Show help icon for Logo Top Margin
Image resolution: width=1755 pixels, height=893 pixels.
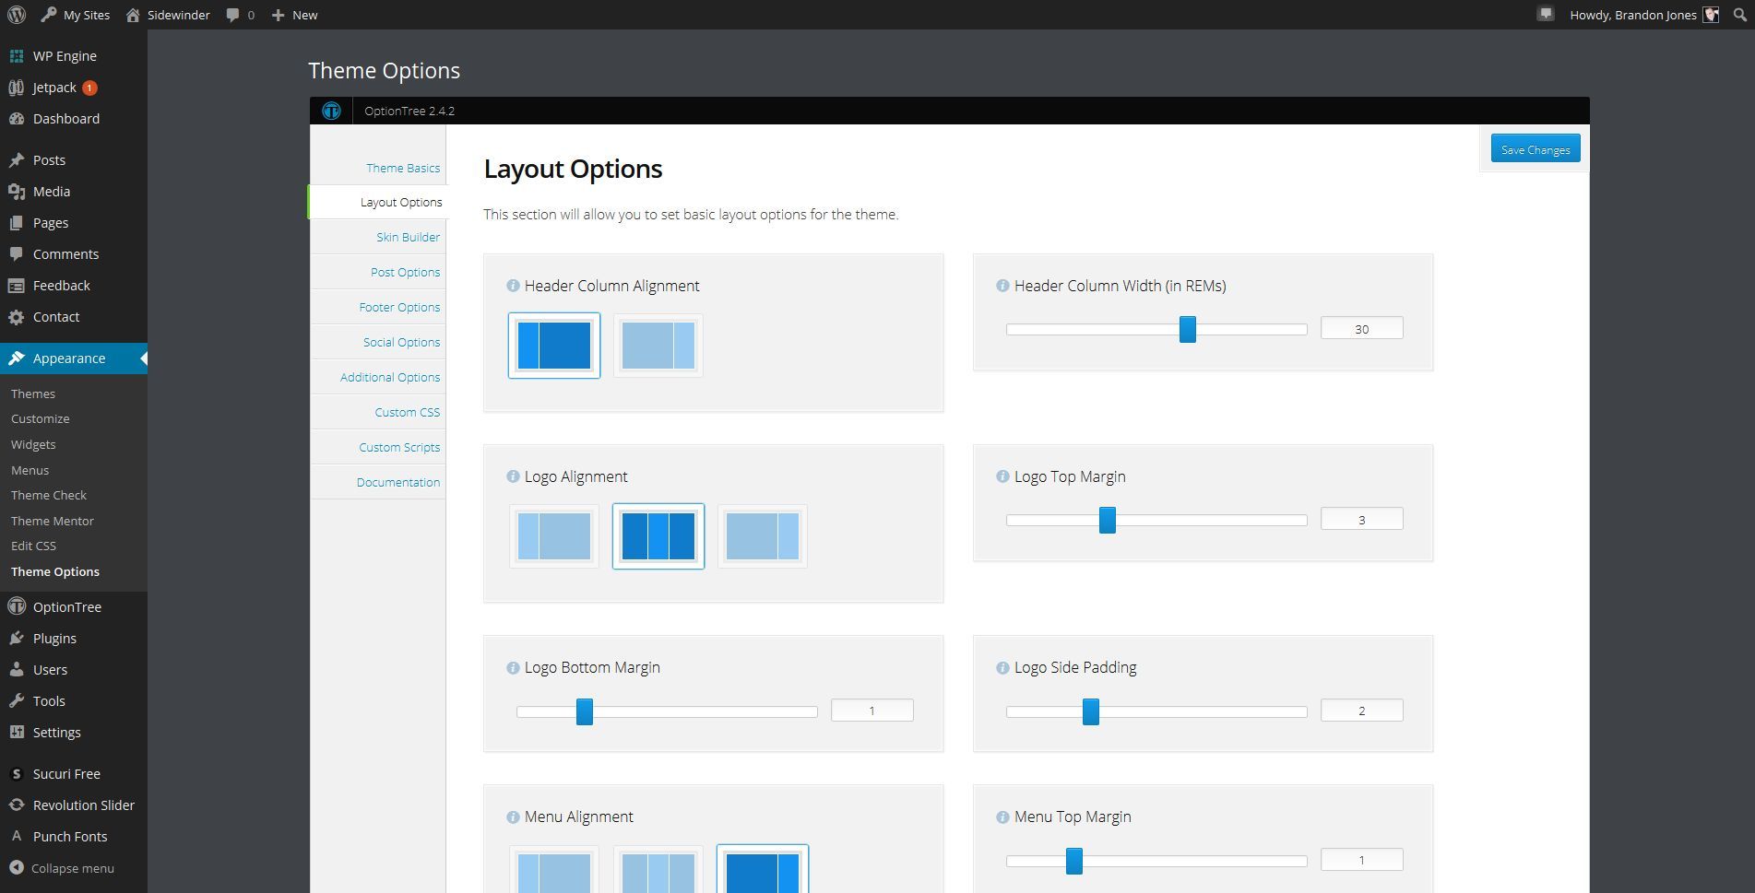(x=1002, y=476)
